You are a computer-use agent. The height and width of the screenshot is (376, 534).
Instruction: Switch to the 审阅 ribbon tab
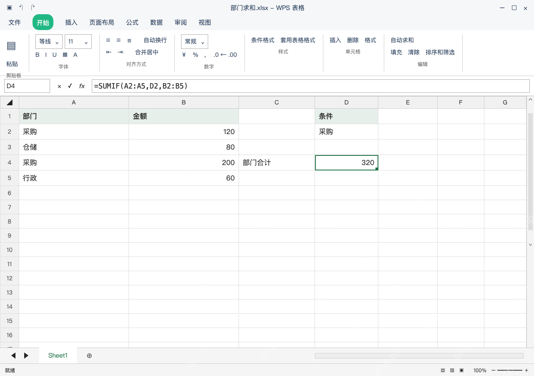pyautogui.click(x=181, y=23)
